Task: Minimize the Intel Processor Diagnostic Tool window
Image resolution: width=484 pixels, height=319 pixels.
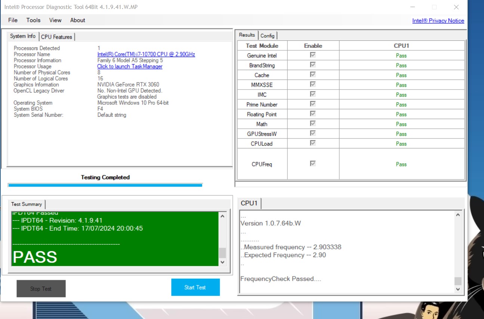Action: coord(413,7)
